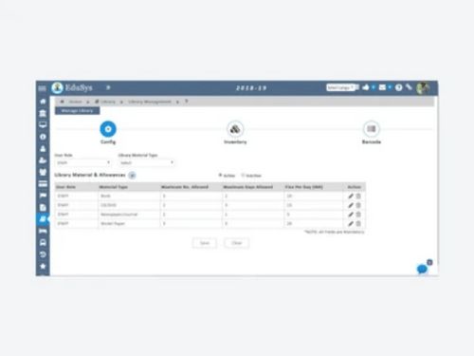474x356 pixels.
Task: Open the user profile avatar
Action: tap(423, 87)
